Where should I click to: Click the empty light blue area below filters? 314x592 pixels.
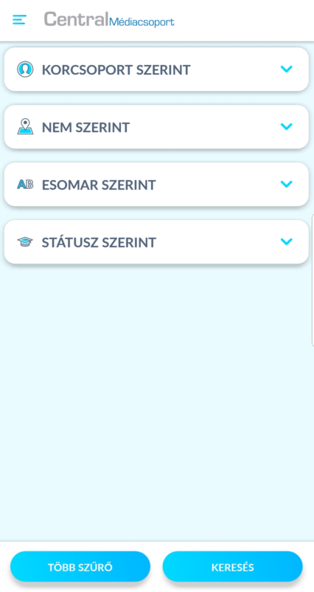pos(157,400)
